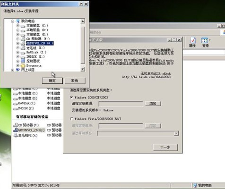Click the Documents folder icon in tree
Viewport: 225px width, 189px height.
23,65
